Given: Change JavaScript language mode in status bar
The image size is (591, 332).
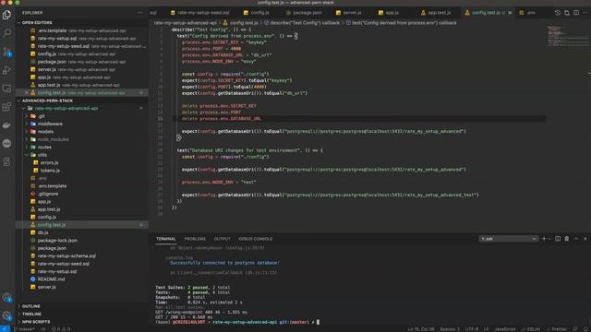Looking at the screenshot, I should coord(505,329).
